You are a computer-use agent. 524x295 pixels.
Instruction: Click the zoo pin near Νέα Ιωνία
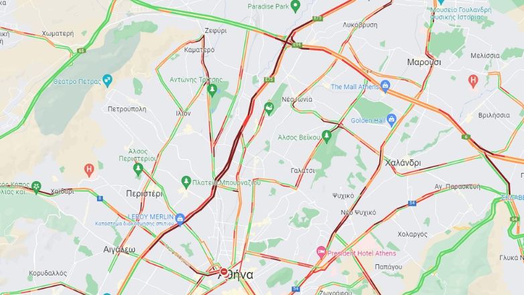pos(269,109)
